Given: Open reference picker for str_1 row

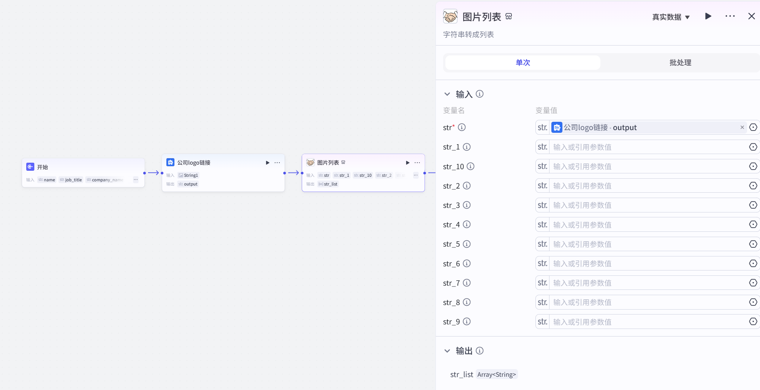Looking at the screenshot, I should point(753,147).
